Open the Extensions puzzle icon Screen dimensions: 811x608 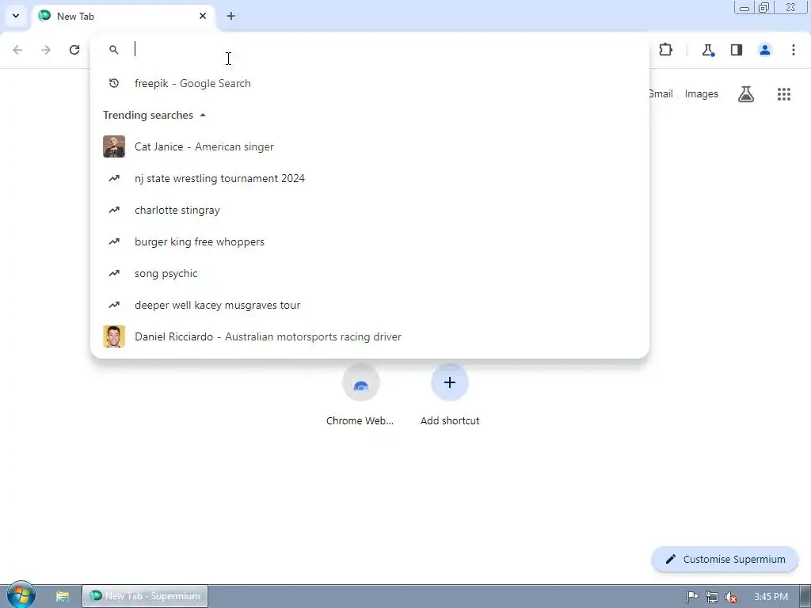point(665,50)
